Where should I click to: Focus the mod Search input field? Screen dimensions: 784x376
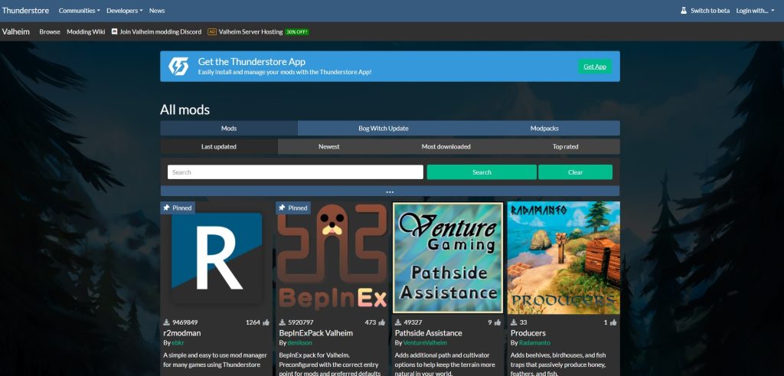click(296, 172)
